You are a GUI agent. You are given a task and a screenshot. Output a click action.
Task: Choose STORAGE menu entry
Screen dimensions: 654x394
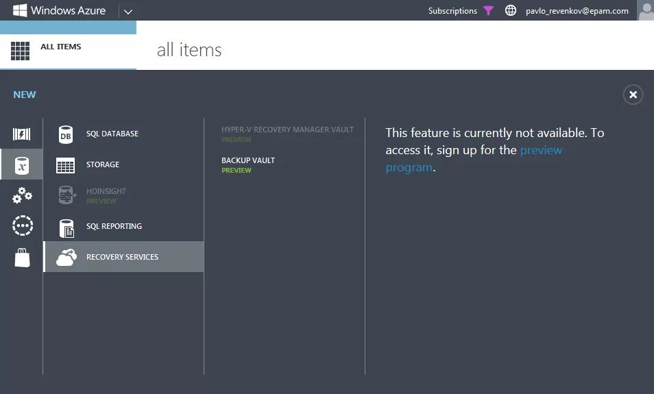123,164
